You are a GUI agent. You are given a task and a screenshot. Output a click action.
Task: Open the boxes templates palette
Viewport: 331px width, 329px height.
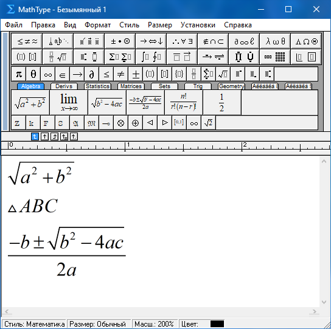[x=306, y=57]
